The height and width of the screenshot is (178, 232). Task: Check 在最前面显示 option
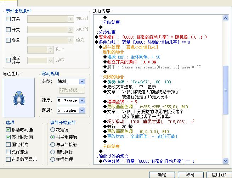[8, 160]
